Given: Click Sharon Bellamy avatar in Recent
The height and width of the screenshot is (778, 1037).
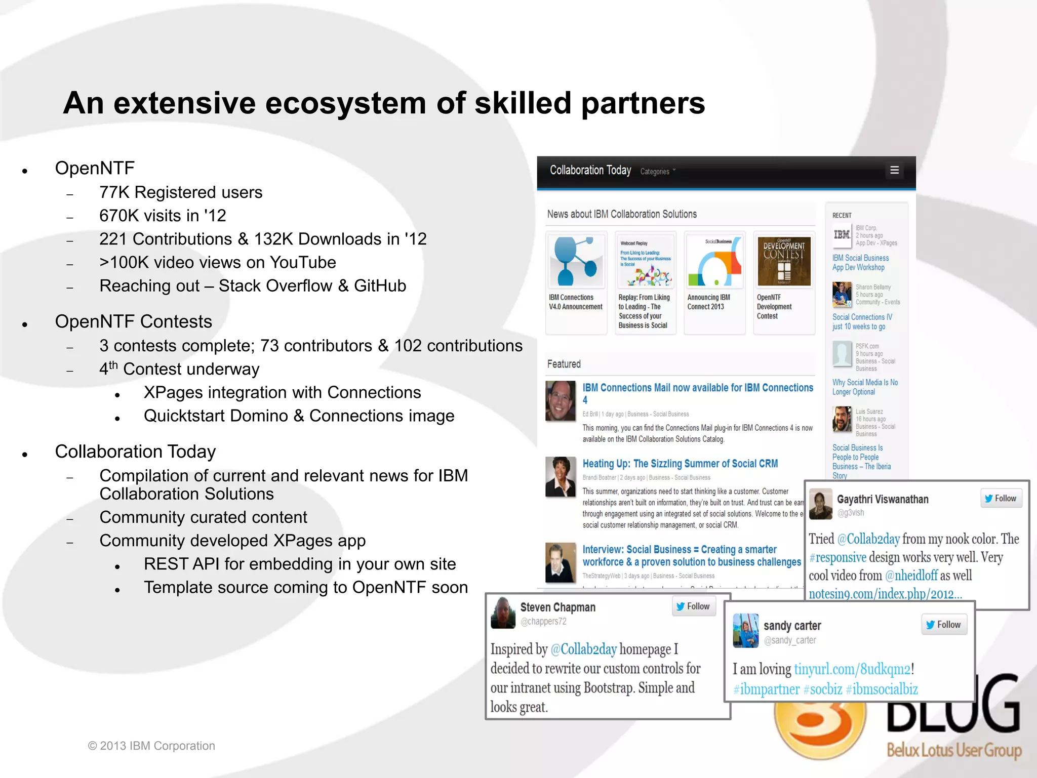Looking at the screenshot, I should (842, 295).
